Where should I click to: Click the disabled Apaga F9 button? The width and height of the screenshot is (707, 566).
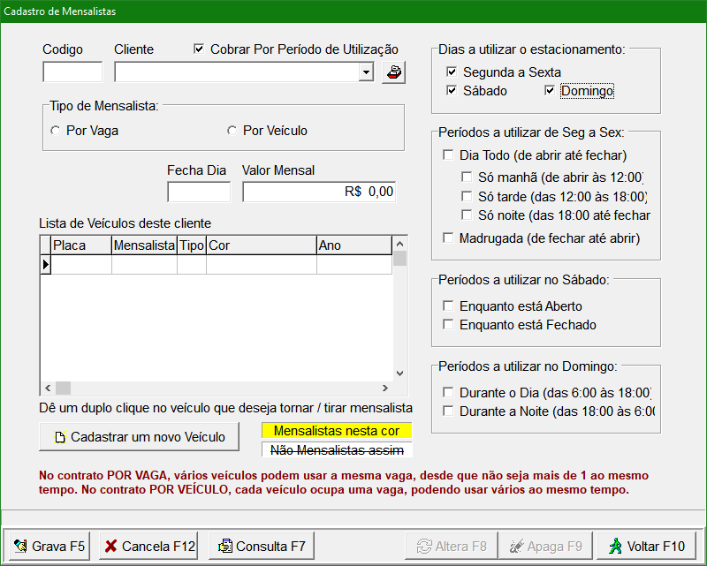point(546,547)
